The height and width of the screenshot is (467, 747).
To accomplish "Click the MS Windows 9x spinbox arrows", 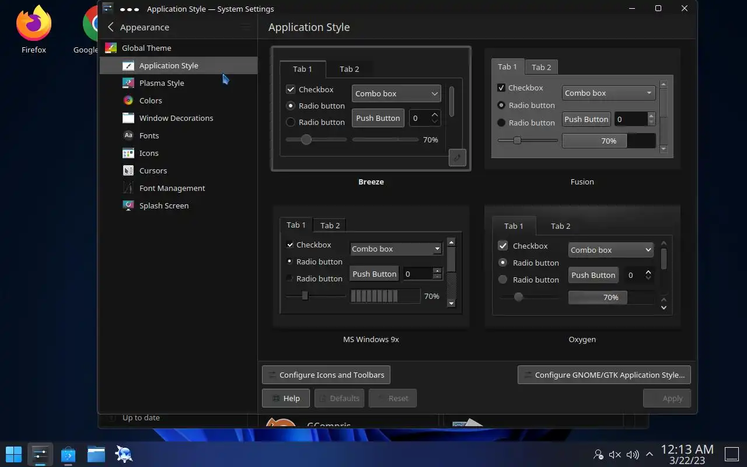I will click(437, 273).
